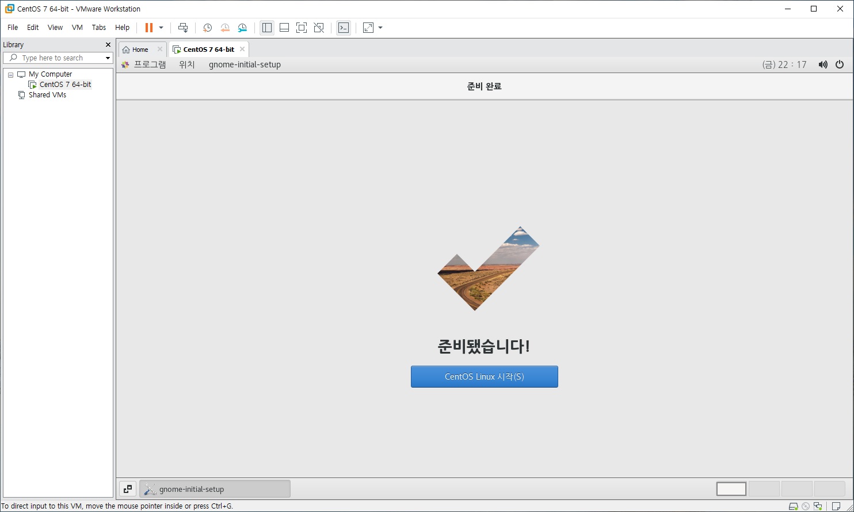This screenshot has height=512, width=854.
Task: Open the snapshot manager with the wrench icon
Action: 242,28
